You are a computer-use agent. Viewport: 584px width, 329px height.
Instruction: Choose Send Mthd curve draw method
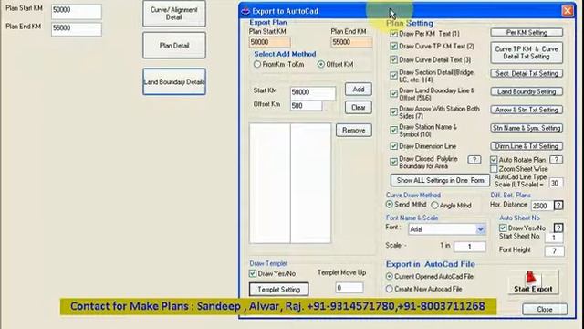pyautogui.click(x=390, y=205)
